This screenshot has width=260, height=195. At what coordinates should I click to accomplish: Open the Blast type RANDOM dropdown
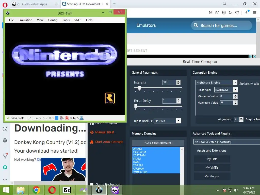click(235, 90)
